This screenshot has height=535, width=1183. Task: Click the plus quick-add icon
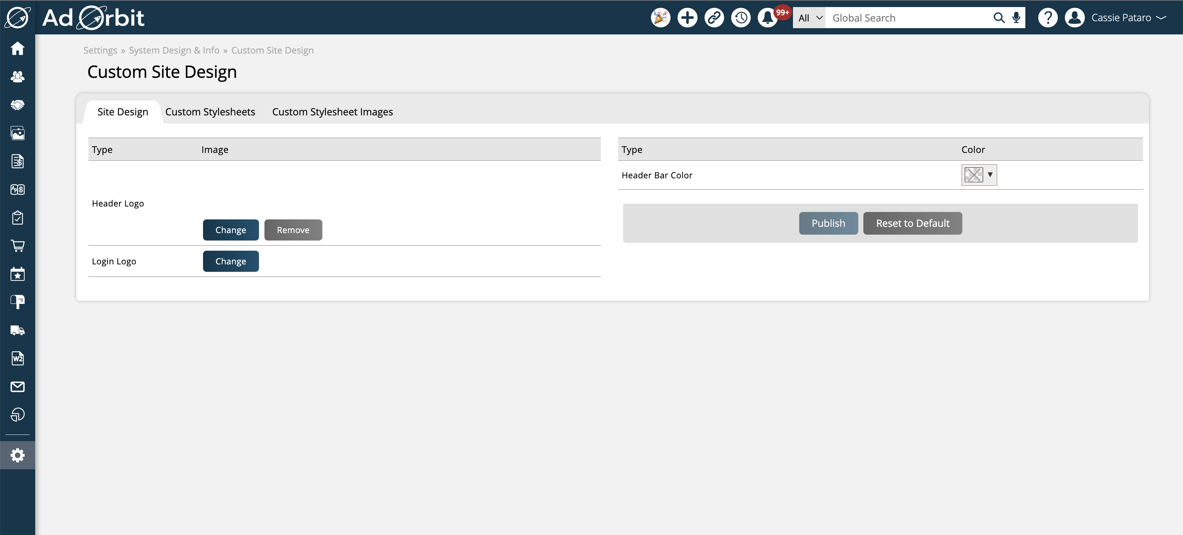click(x=687, y=18)
